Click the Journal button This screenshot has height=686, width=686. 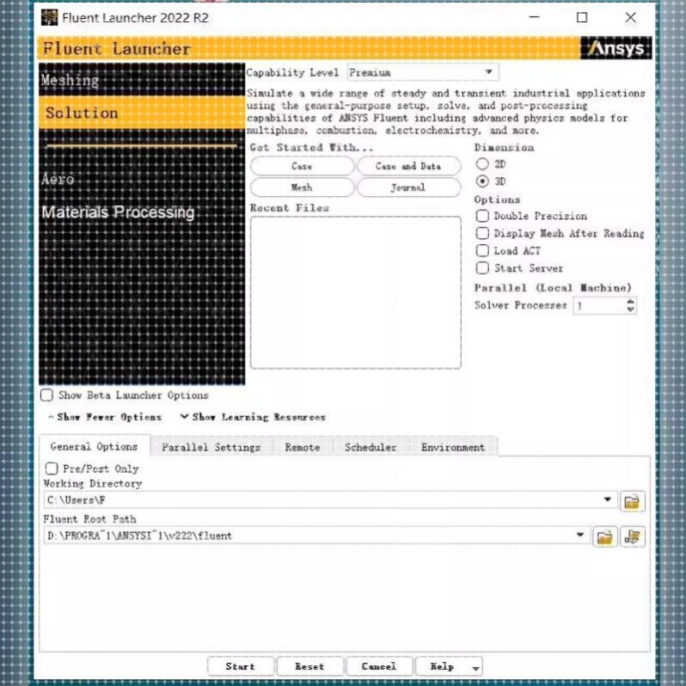pos(408,187)
